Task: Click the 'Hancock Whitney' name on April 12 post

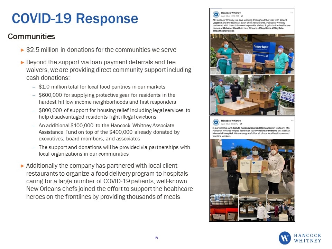Action: [x=231, y=121]
